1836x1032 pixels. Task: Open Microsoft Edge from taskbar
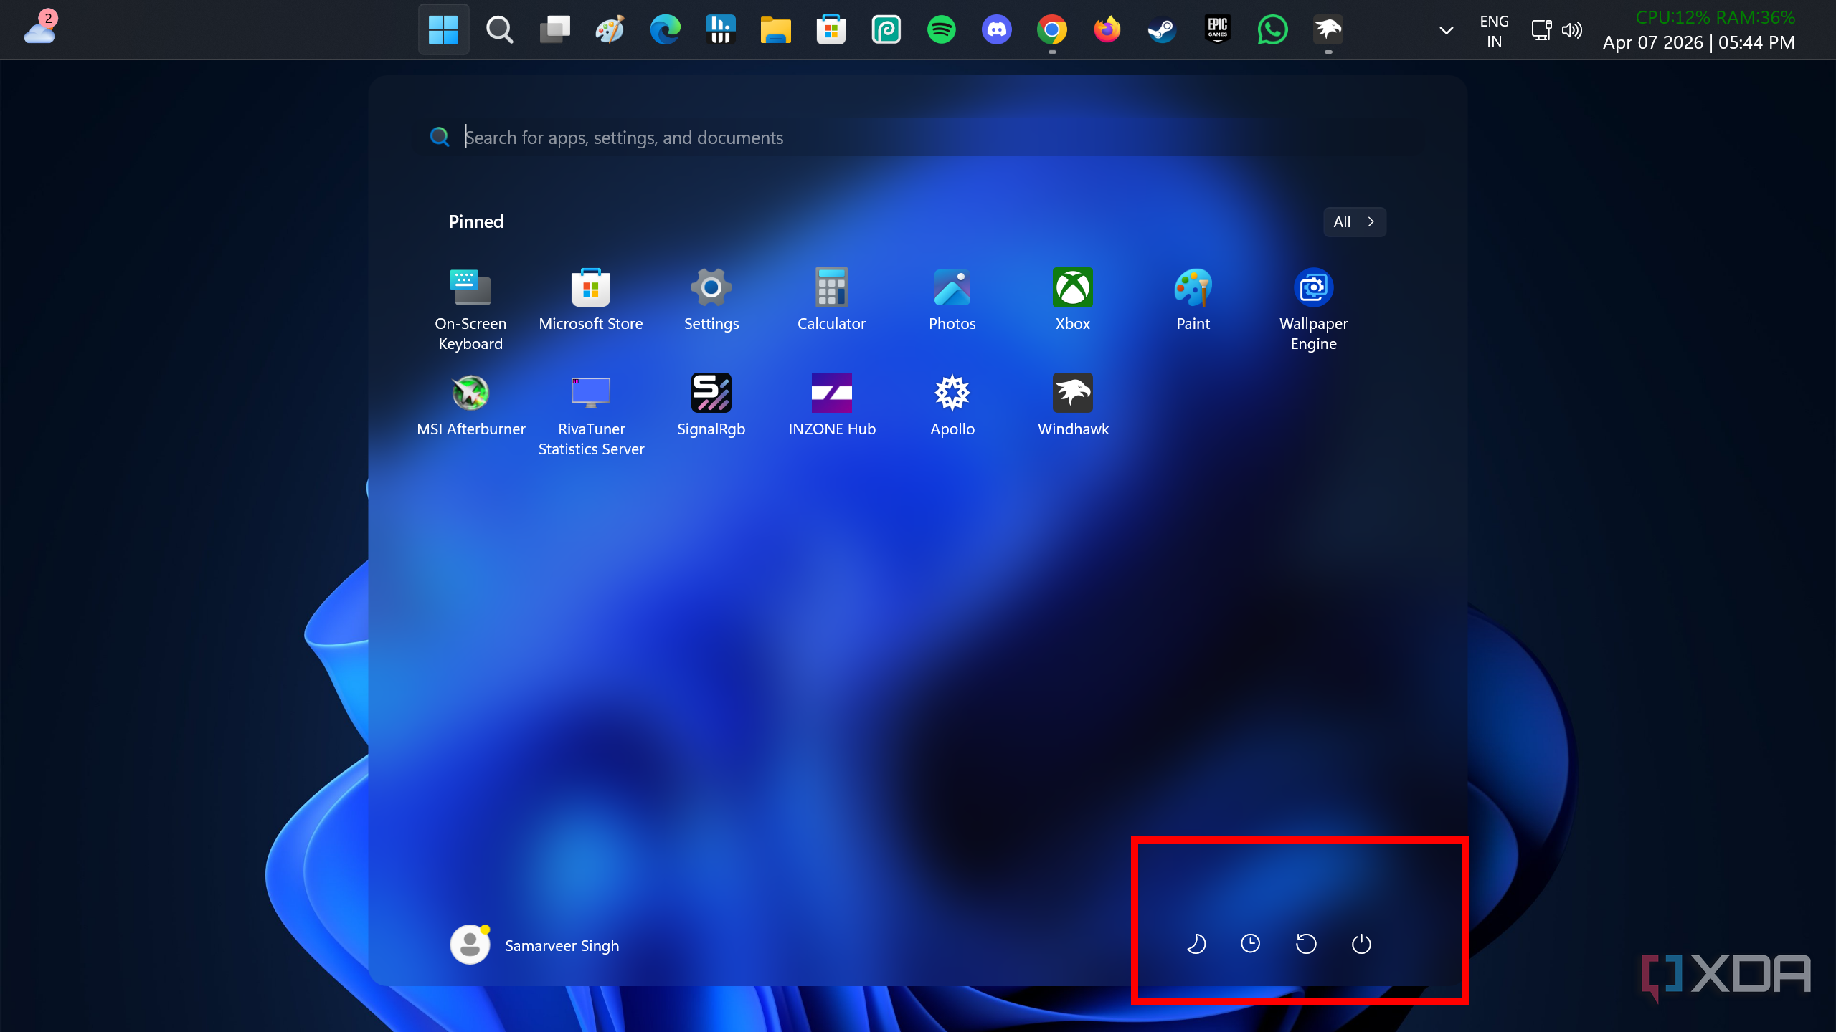click(665, 29)
